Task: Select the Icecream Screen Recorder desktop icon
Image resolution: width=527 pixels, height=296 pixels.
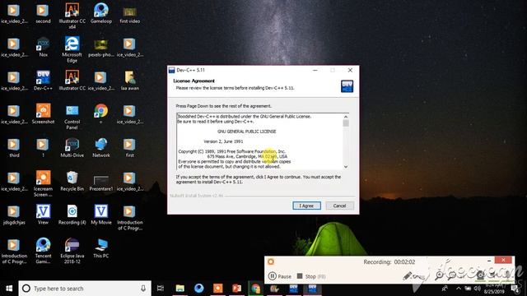Action: (43, 183)
